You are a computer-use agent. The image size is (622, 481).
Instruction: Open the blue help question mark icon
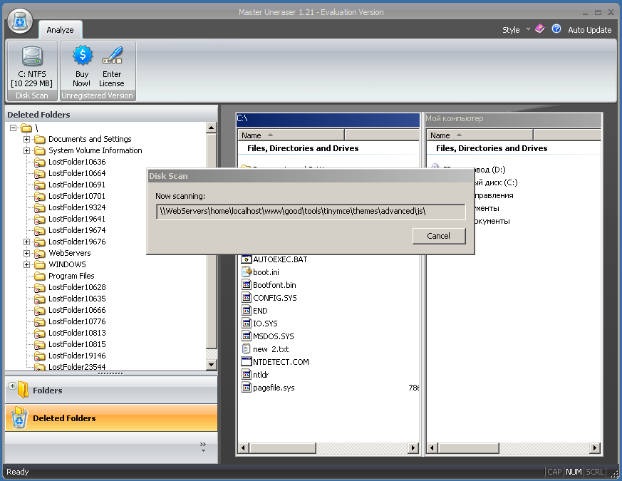(x=556, y=29)
